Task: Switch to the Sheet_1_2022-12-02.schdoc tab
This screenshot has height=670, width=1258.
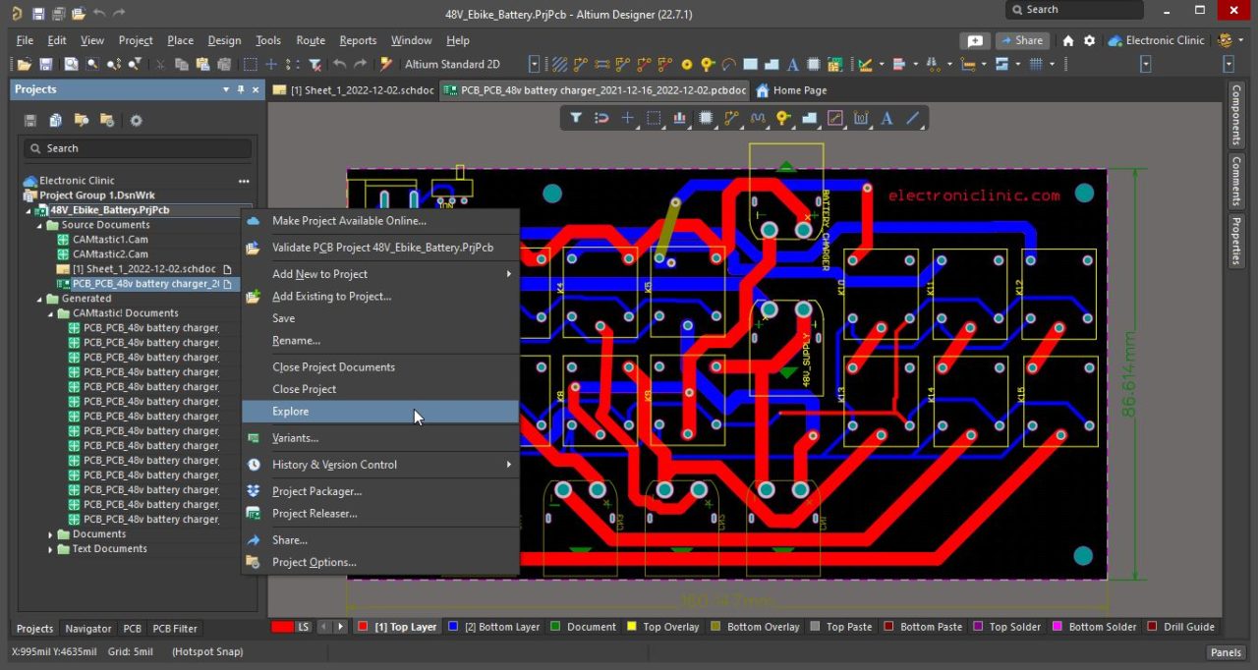Action: click(x=353, y=90)
